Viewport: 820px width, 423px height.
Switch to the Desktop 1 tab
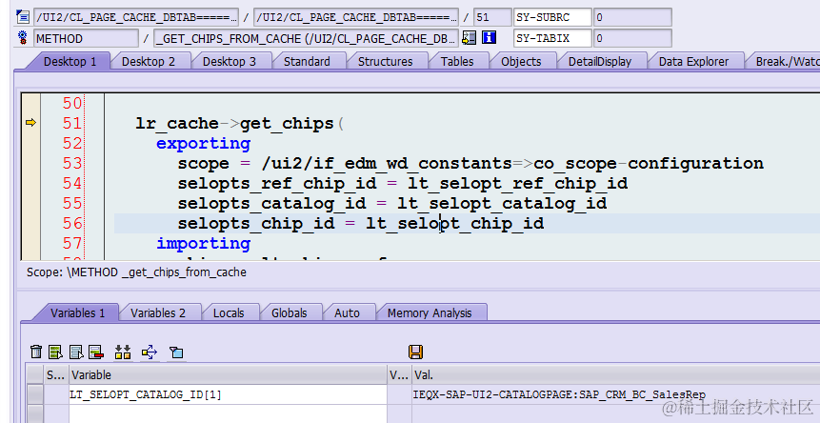coord(70,61)
